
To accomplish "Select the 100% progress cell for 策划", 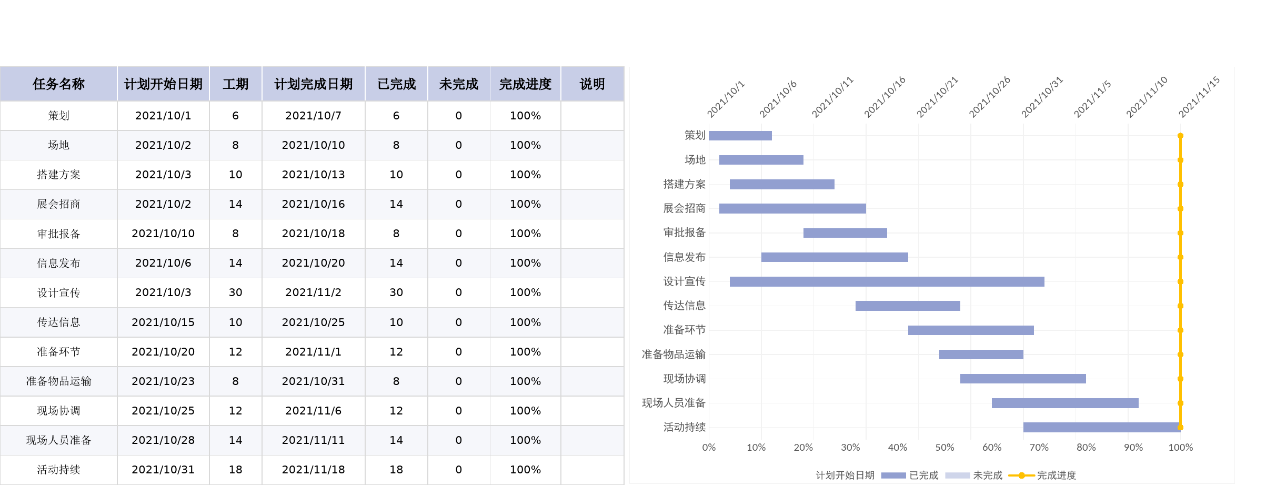I will [525, 116].
